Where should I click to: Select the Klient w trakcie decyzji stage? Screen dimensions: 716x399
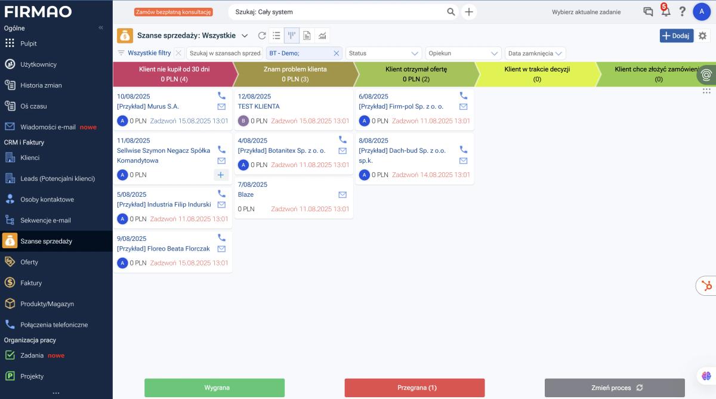click(537, 74)
